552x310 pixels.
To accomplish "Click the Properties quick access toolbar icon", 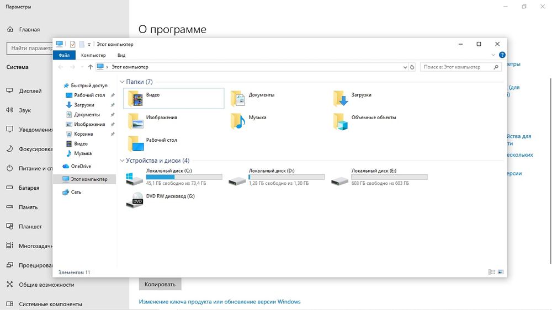I will pyautogui.click(x=72, y=44).
